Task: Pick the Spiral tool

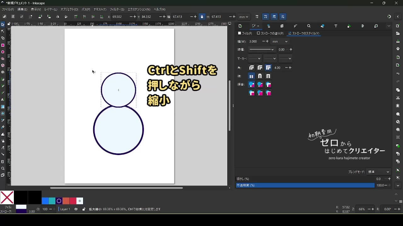Action: 3,72
